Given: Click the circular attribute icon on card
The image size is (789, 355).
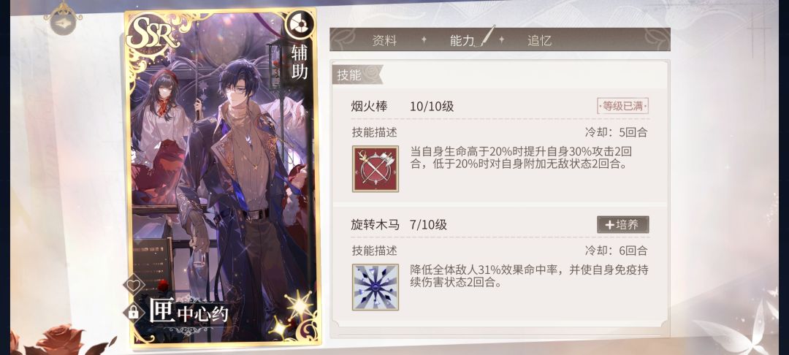Looking at the screenshot, I should (x=300, y=24).
